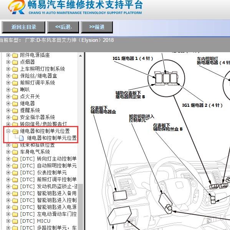Expand the 点烟器 folder

tap(8, 62)
